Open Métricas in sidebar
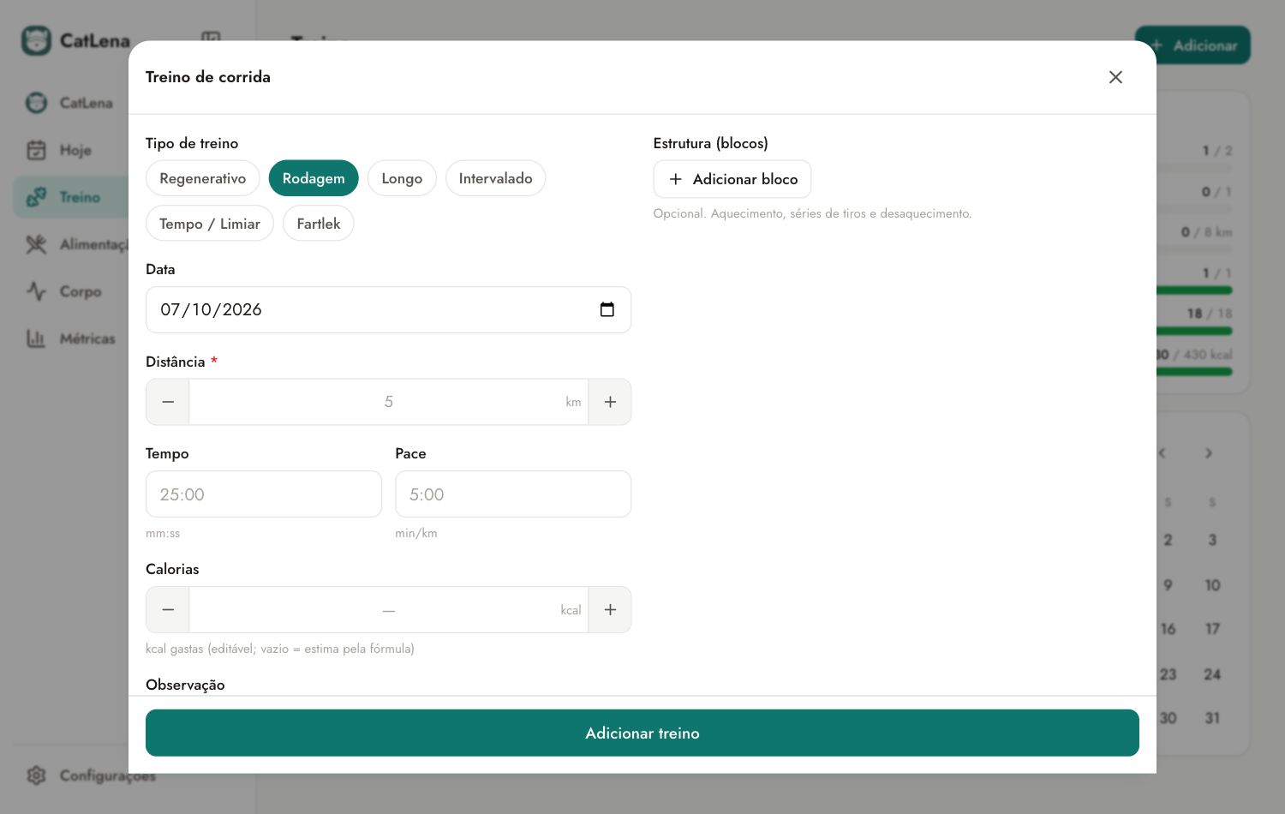 (69, 338)
